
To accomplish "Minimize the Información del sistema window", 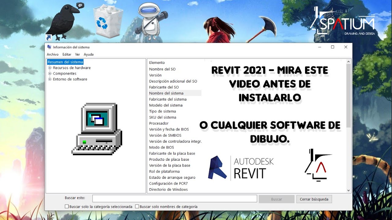I will click(x=319, y=47).
